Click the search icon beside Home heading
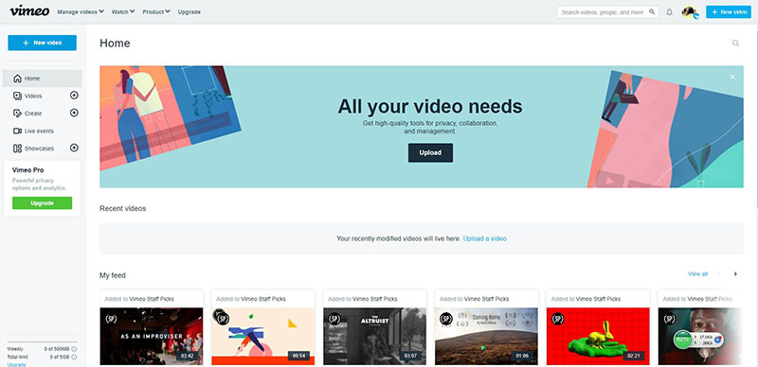 (x=735, y=43)
